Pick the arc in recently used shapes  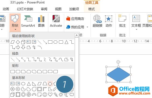pos(39,47)
